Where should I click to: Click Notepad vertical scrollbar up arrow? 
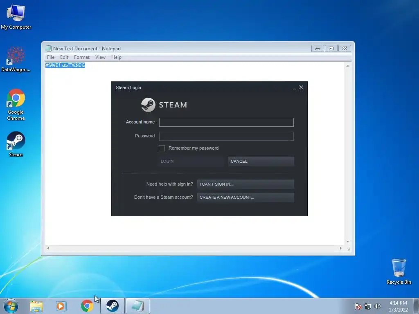tap(348, 66)
